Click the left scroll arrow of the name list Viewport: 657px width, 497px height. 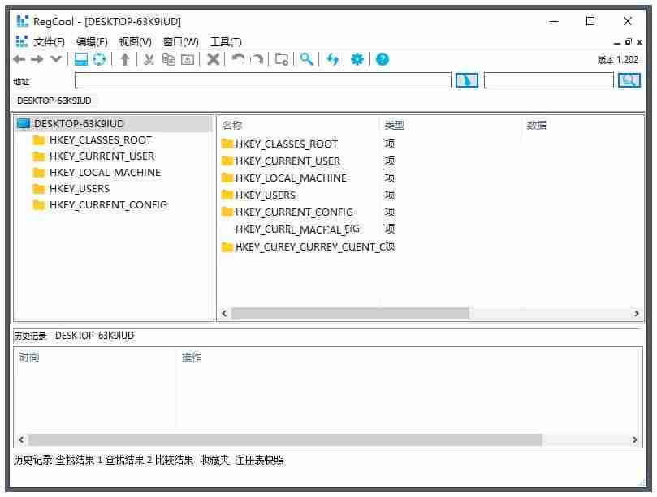tap(224, 313)
